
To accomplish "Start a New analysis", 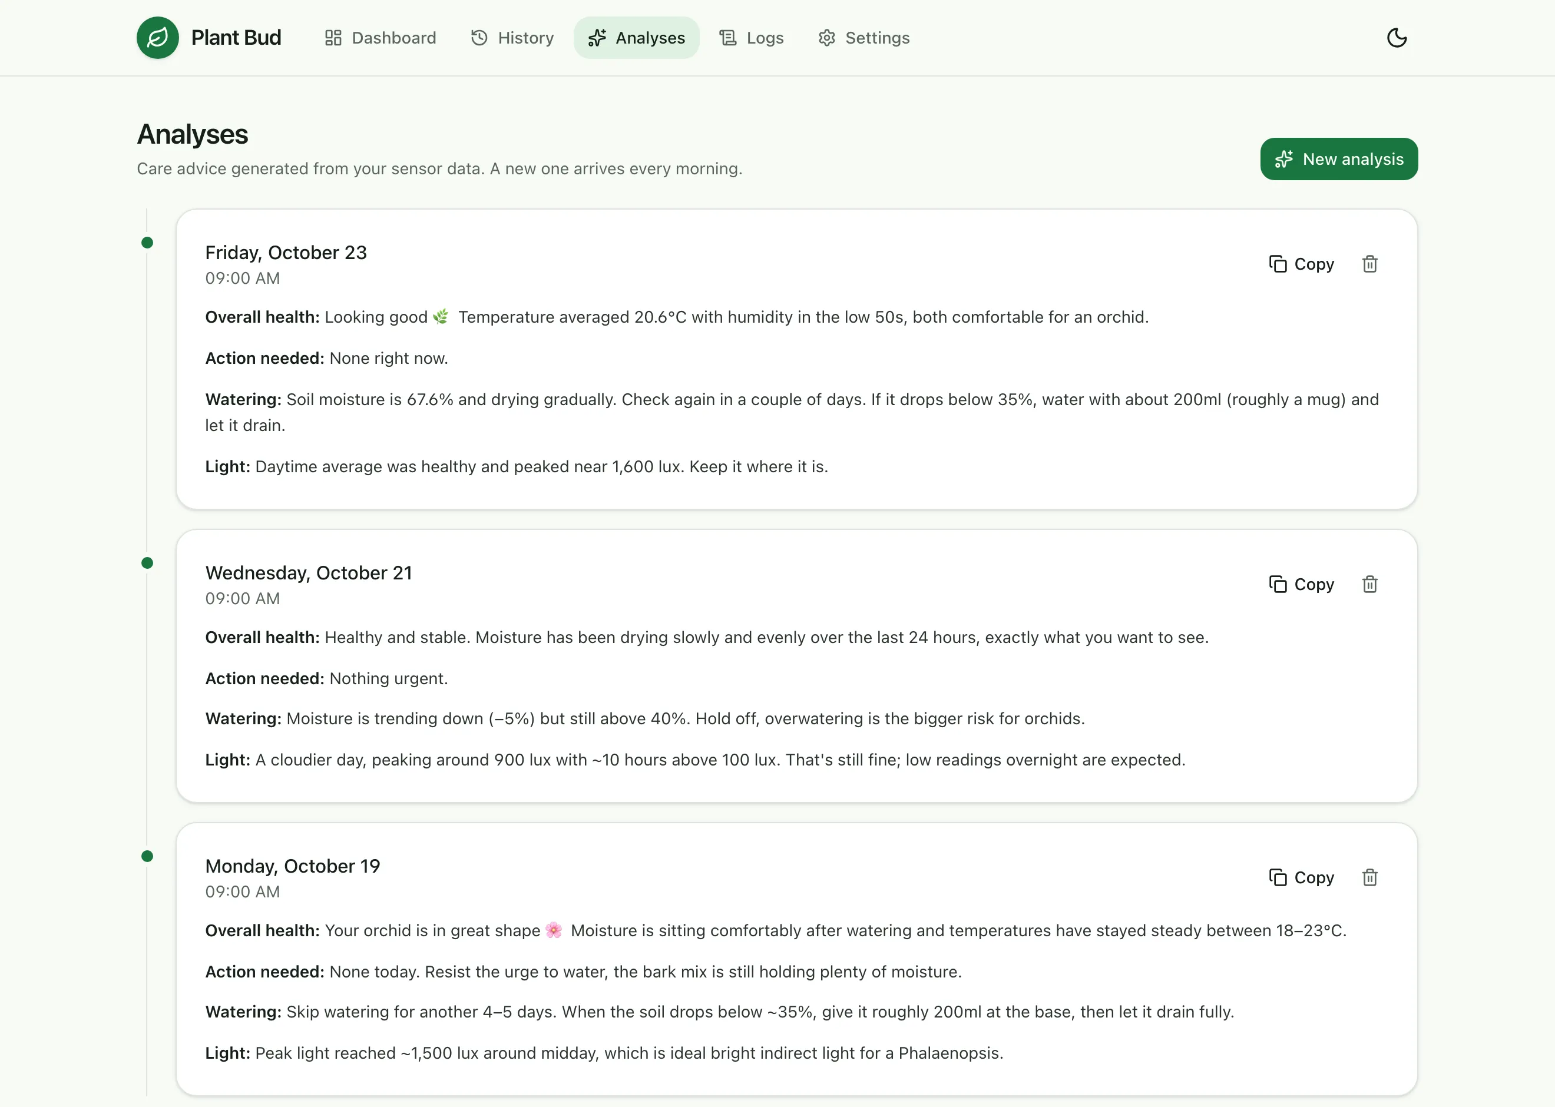I will pos(1339,159).
